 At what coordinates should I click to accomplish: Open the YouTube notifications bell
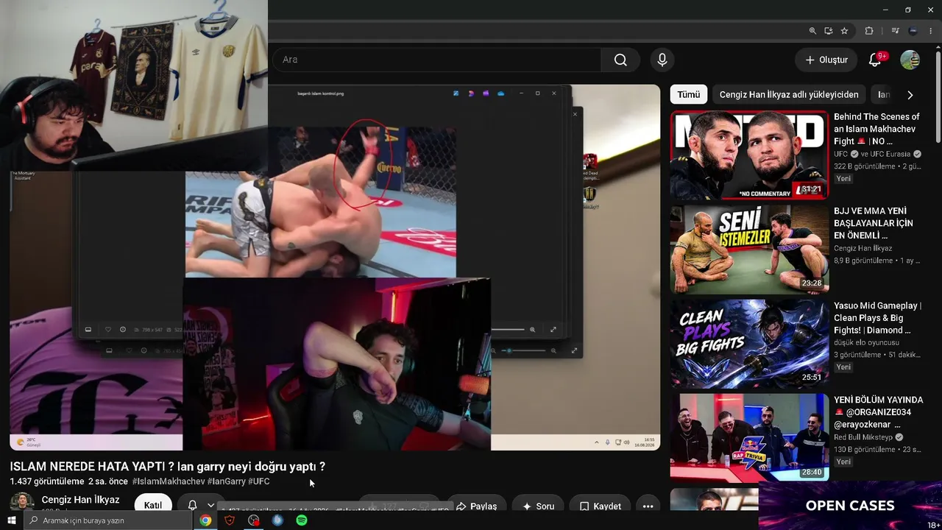[875, 60]
